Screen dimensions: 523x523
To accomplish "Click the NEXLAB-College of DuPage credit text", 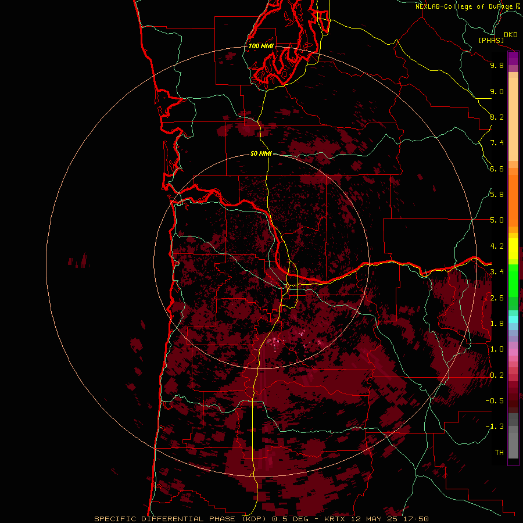I will (x=465, y=6).
